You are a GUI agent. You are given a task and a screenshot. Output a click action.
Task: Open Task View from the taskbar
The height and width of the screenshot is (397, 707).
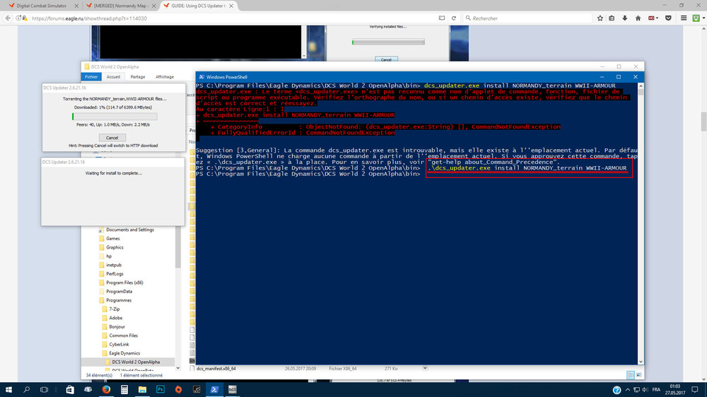[44, 389]
